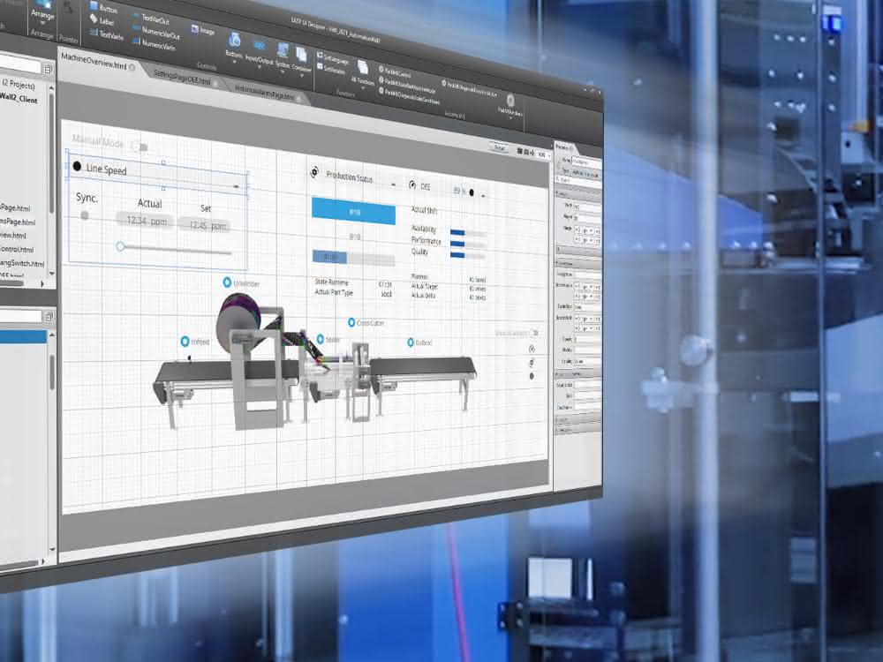Open LangSwitch.html in project tree

tap(21, 263)
